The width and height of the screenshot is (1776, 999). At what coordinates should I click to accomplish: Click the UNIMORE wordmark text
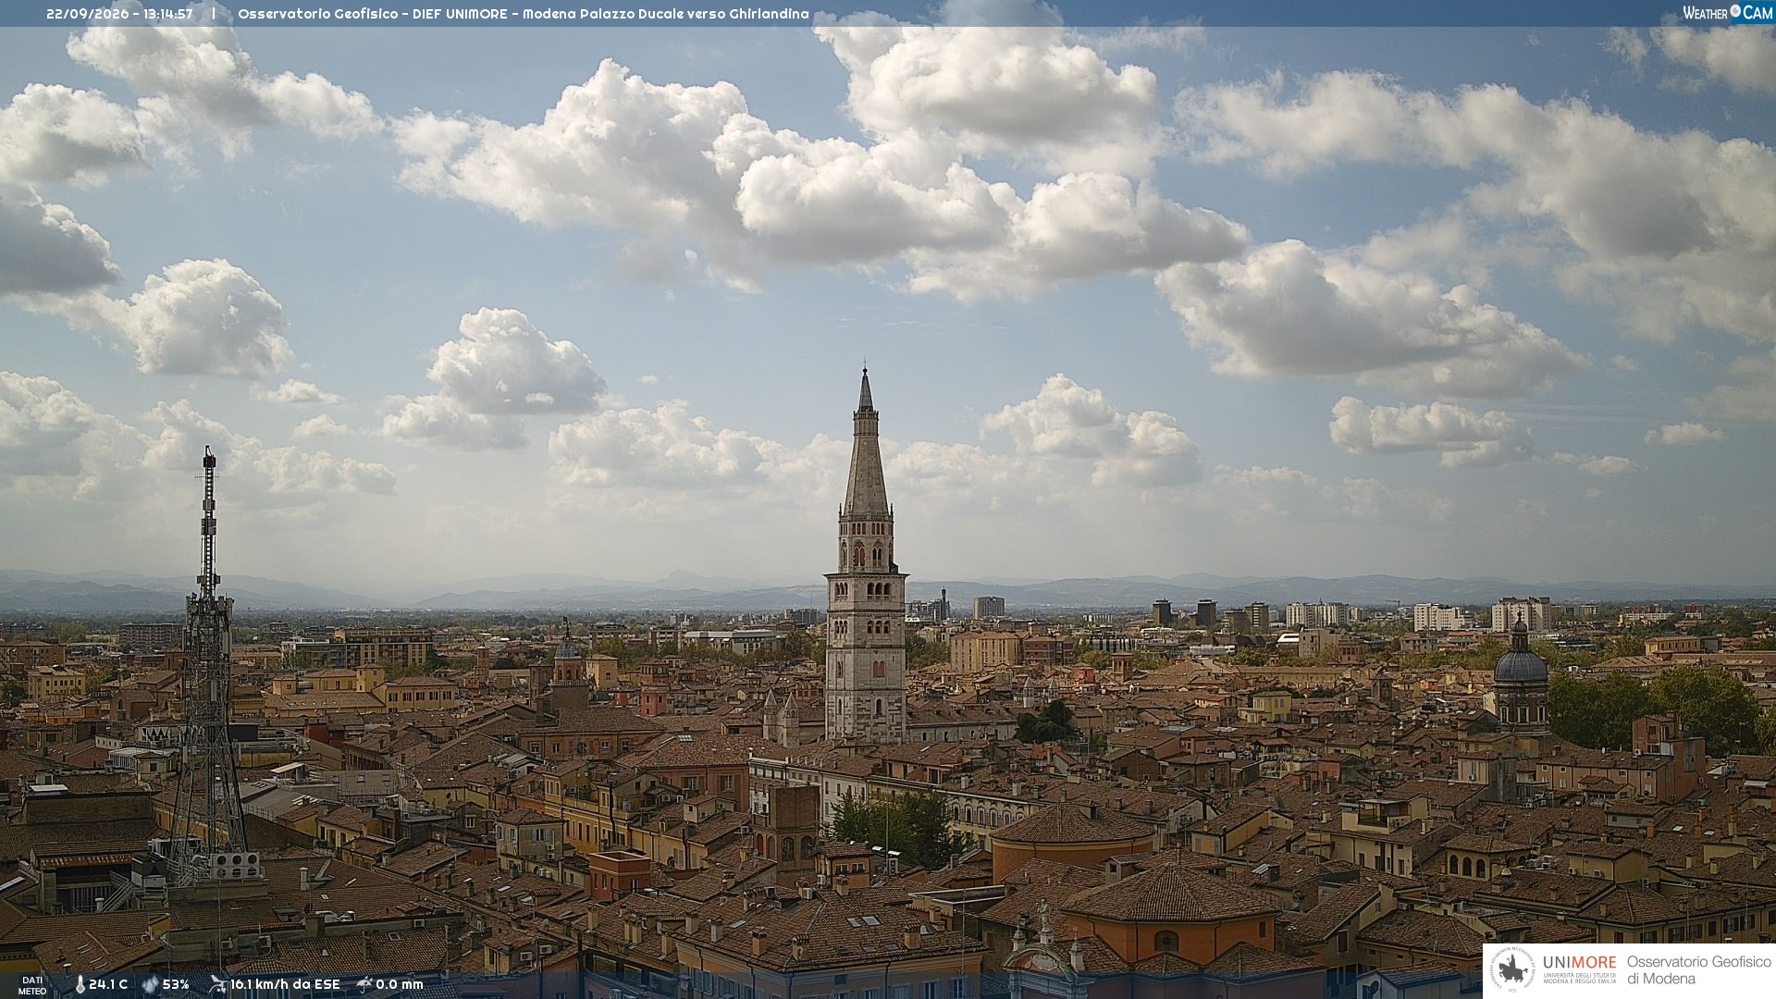(1579, 962)
